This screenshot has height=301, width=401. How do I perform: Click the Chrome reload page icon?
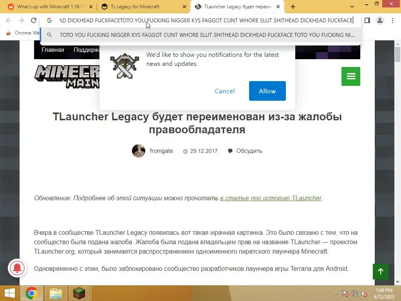[x=34, y=20]
